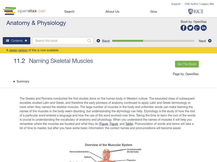Viewport: 217px width, 162px height.
Task: Open the Table link in paragraph
Action: pyautogui.click(x=129, y=124)
